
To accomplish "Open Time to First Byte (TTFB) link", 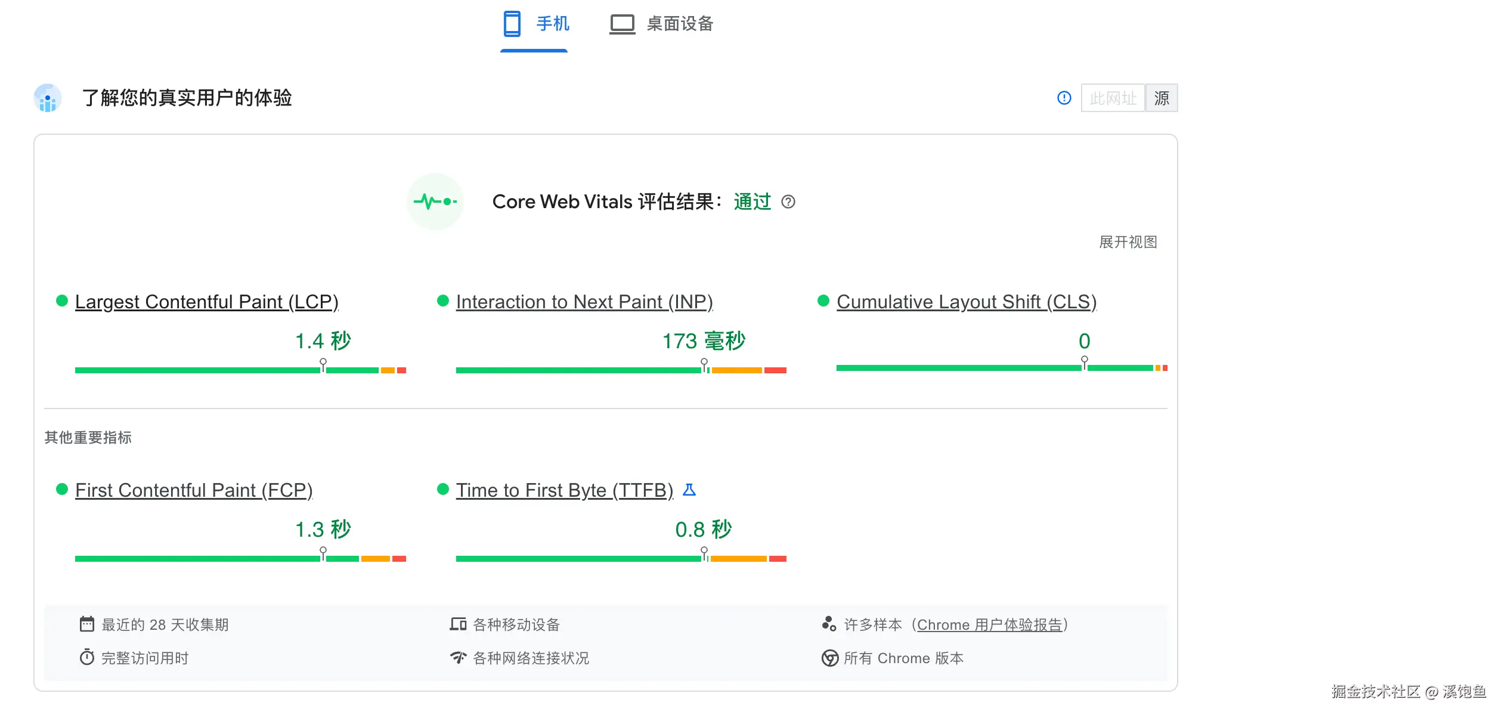I will 564,491.
